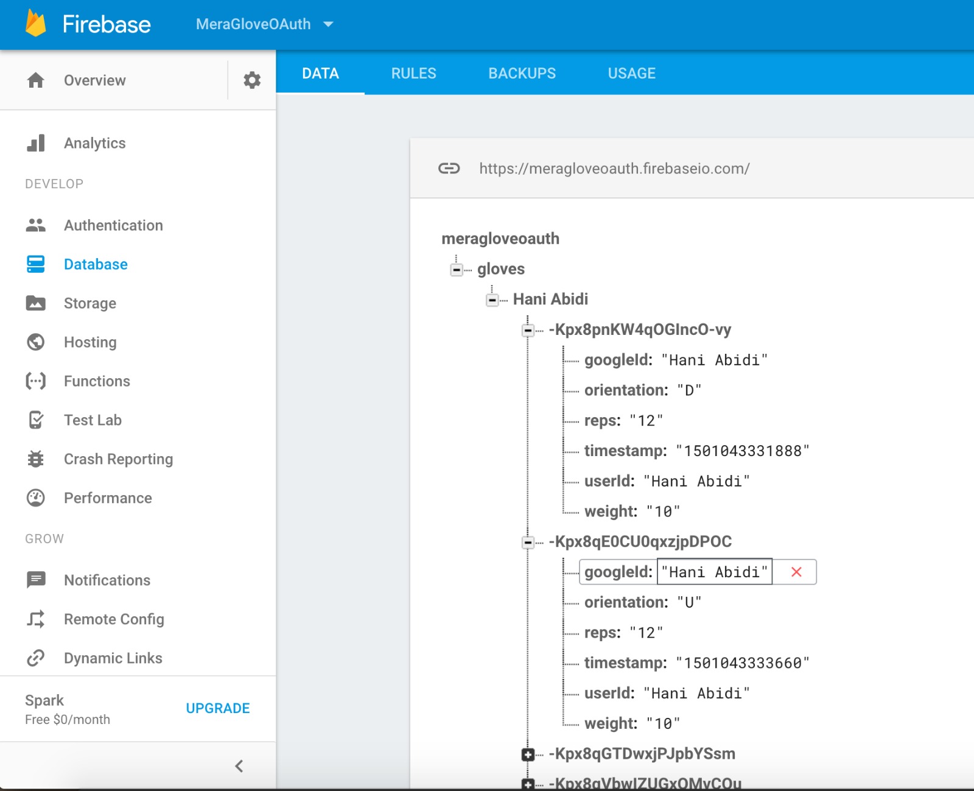Click the Crash Reporting bug icon
This screenshot has width=974, height=791.
[36, 459]
